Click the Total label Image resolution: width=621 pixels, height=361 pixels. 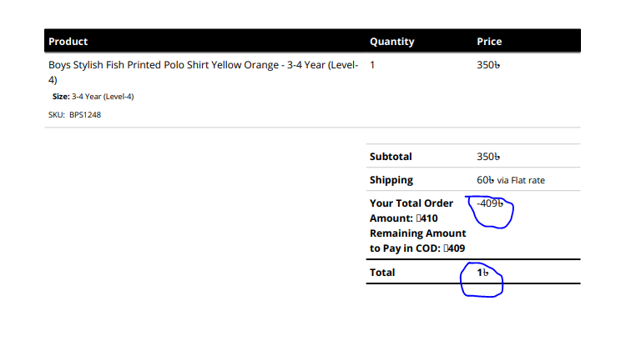click(382, 273)
